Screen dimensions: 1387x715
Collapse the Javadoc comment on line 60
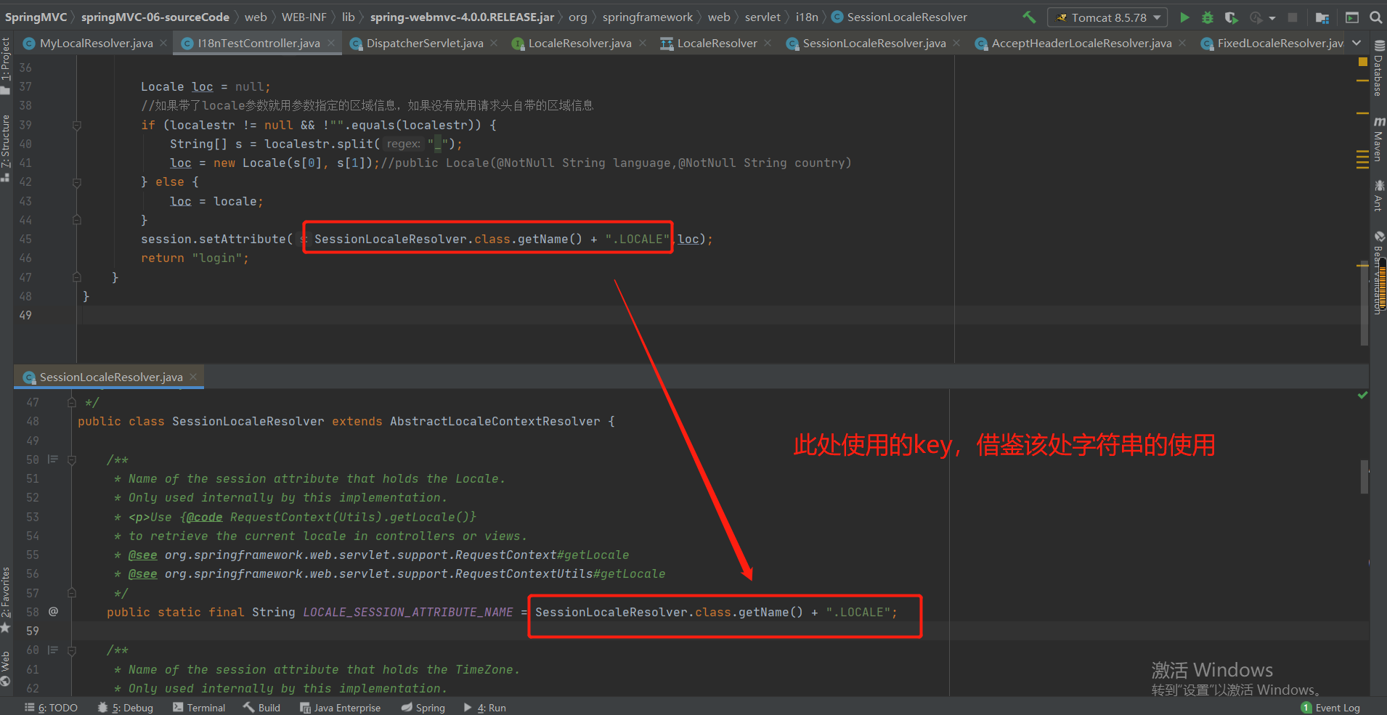pos(71,650)
